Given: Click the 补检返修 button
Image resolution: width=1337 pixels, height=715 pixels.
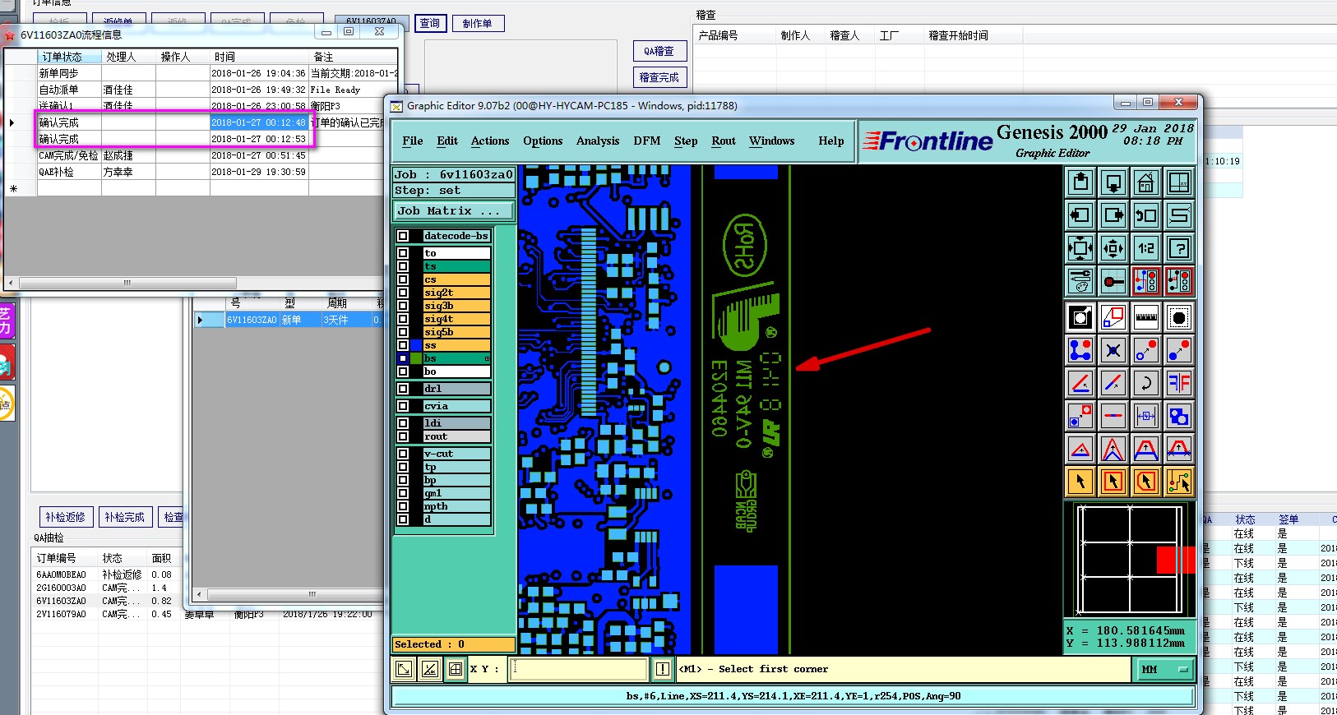Looking at the screenshot, I should (x=66, y=517).
